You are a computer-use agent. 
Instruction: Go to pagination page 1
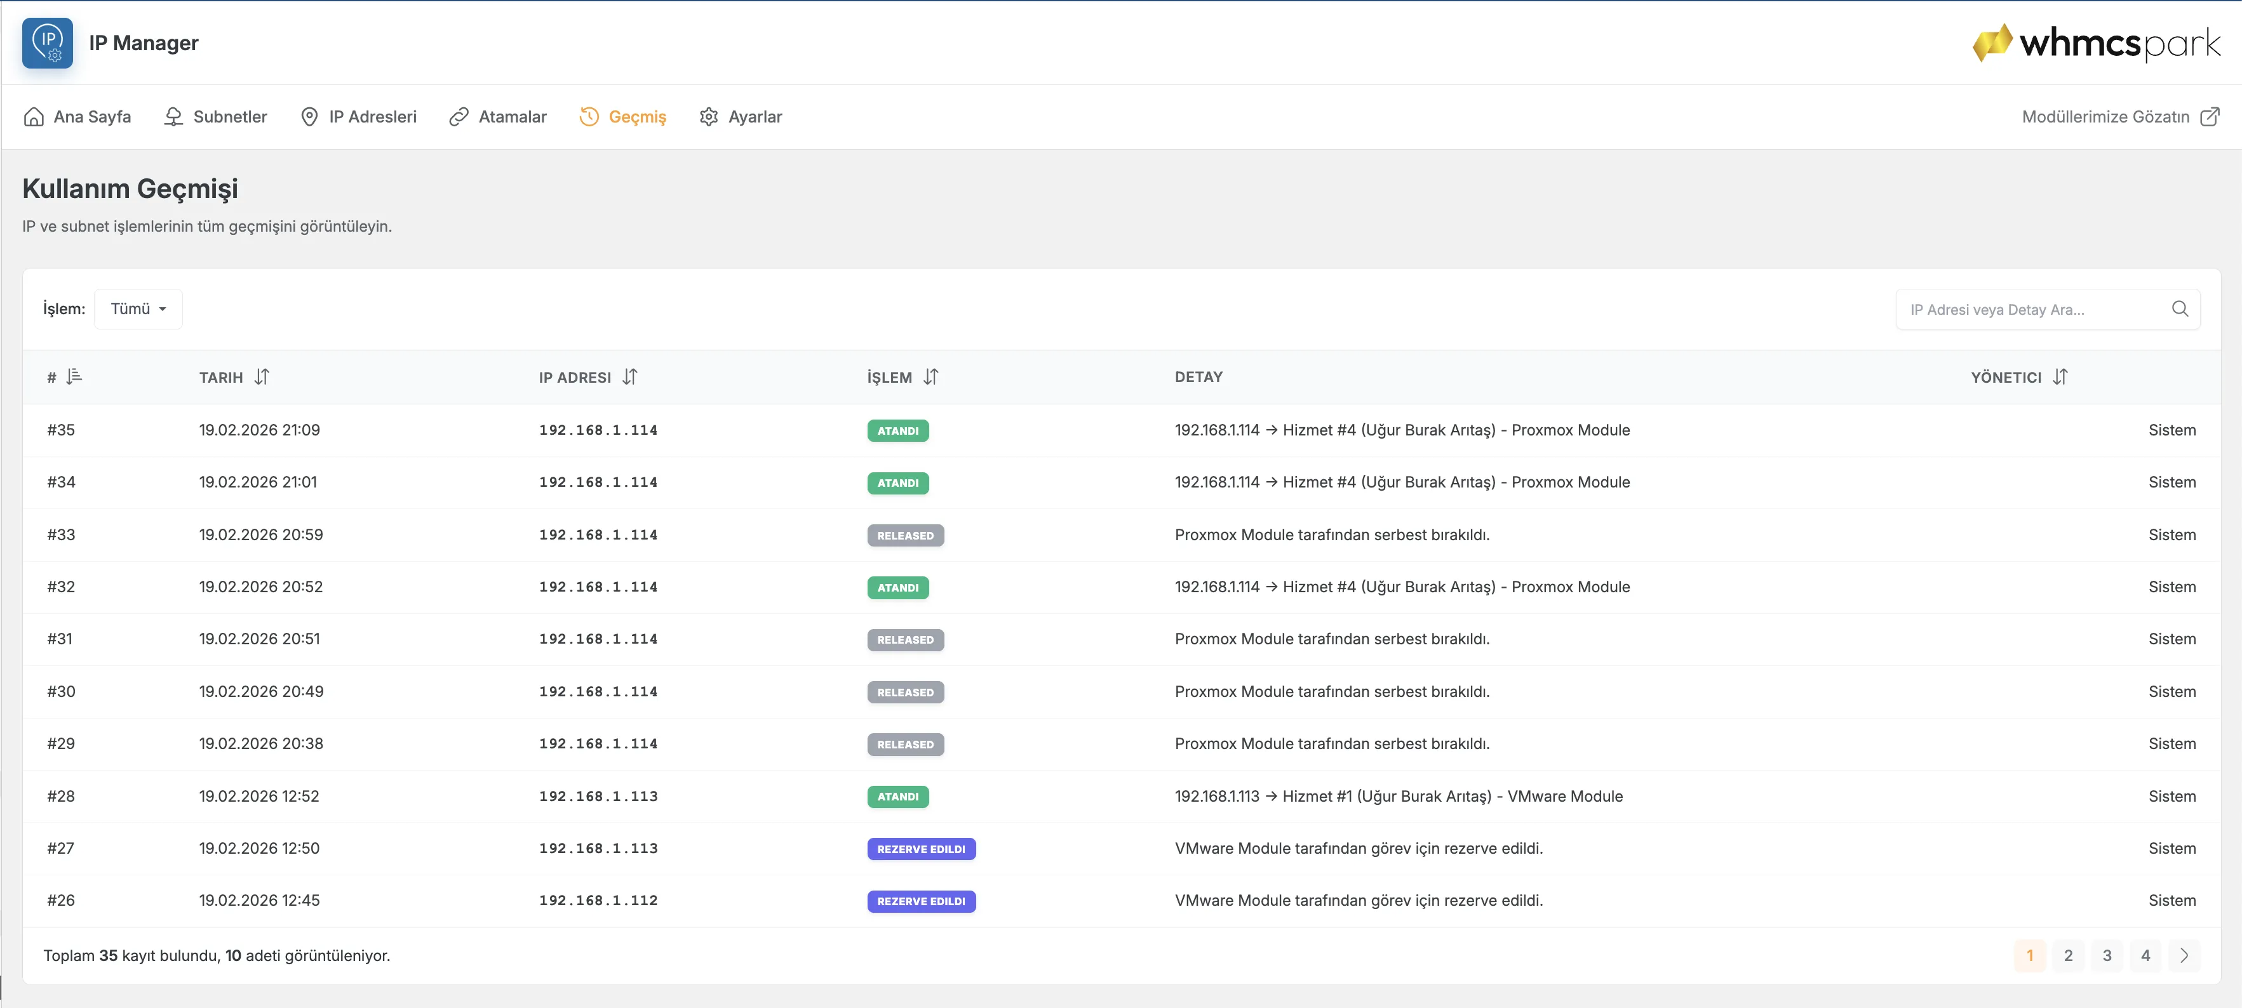click(2030, 955)
